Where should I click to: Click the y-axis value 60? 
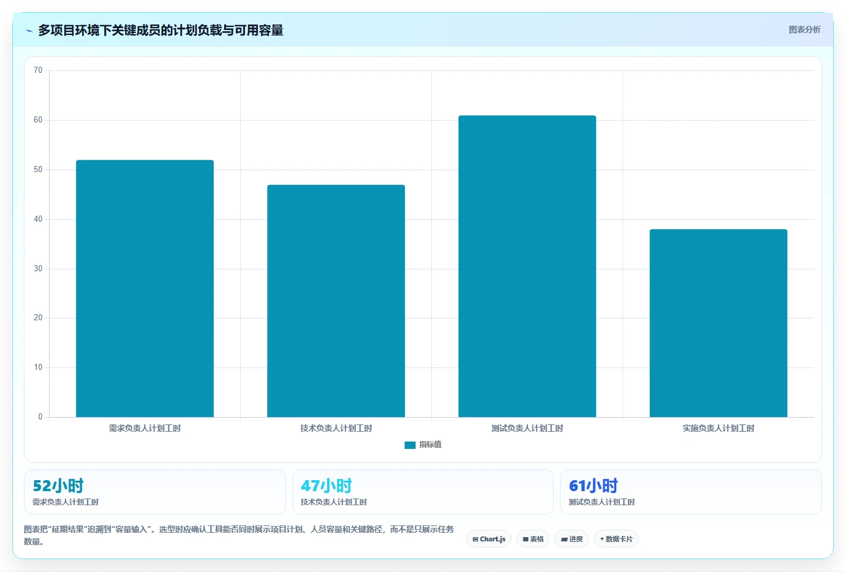click(x=38, y=120)
